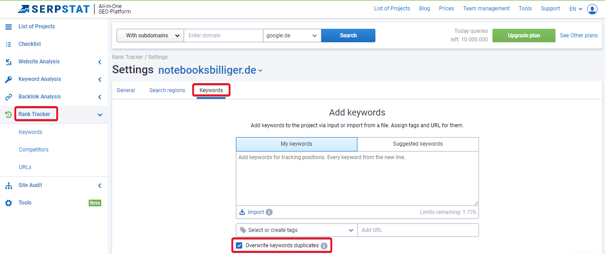Click the info icon next to Import
The width and height of the screenshot is (605, 254).
coord(269,212)
